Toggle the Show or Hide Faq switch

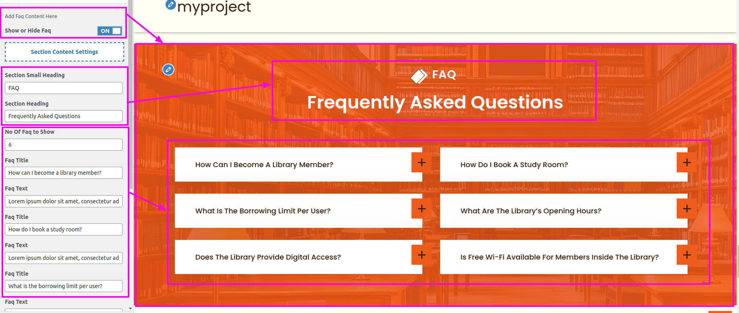click(x=109, y=31)
